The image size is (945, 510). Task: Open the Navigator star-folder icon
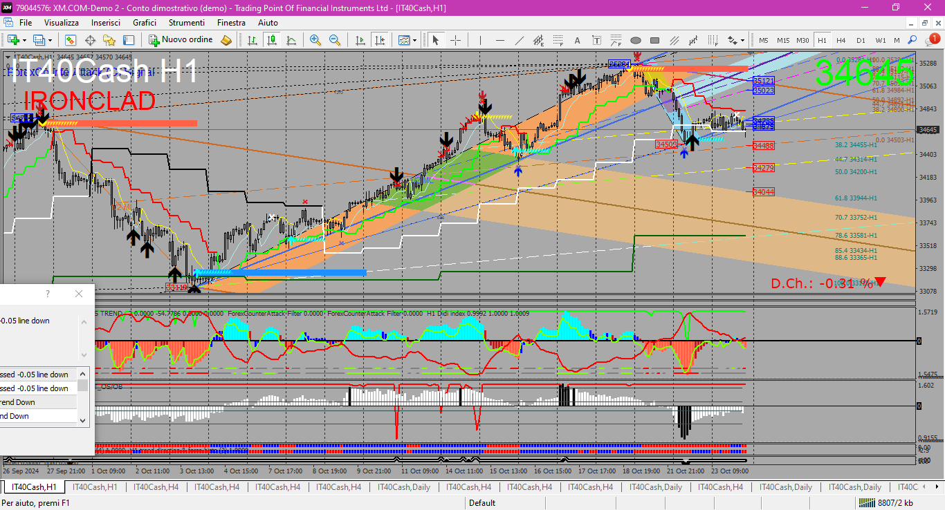(109, 40)
